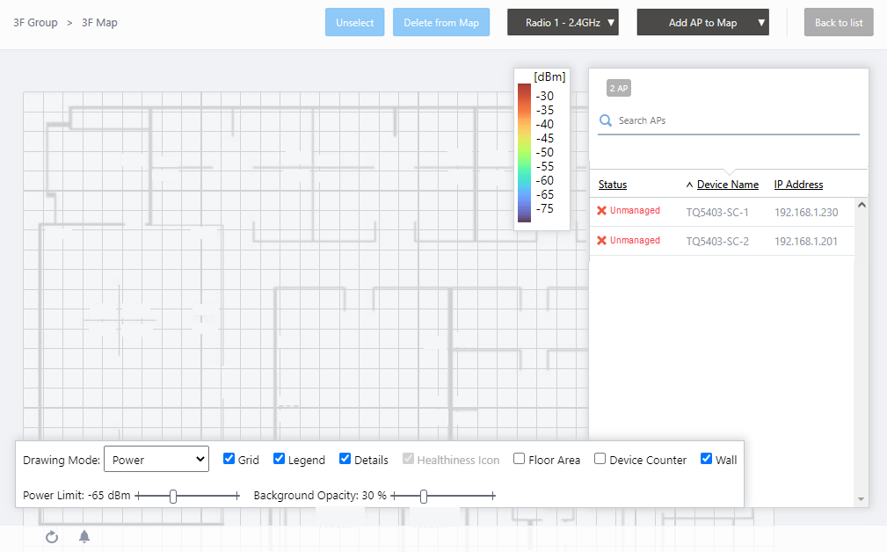This screenshot has width=887, height=552.
Task: Click the 2 AP count badge
Action: 619,88
